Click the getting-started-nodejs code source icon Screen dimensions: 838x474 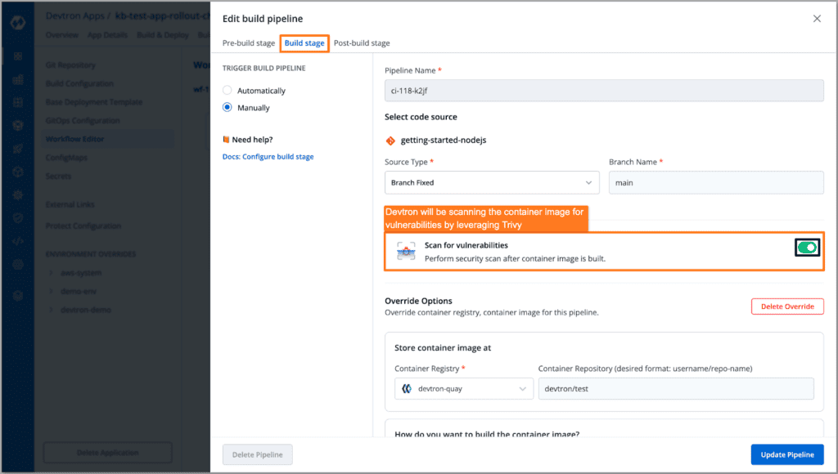pyautogui.click(x=391, y=140)
